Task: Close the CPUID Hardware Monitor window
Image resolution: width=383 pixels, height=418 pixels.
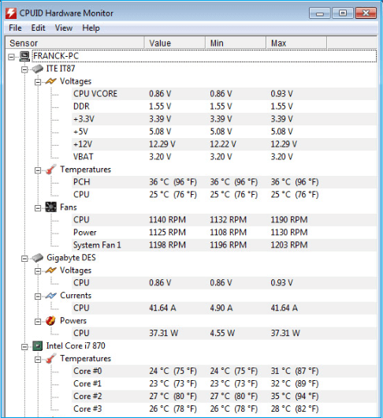Action: pos(366,13)
